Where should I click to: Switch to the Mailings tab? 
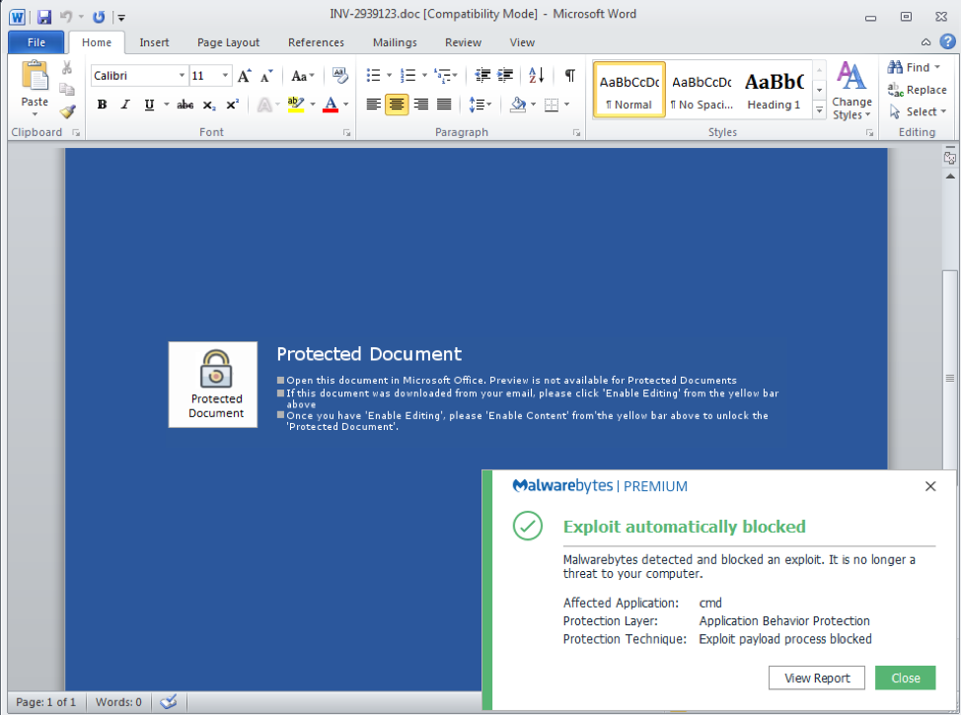click(x=395, y=42)
